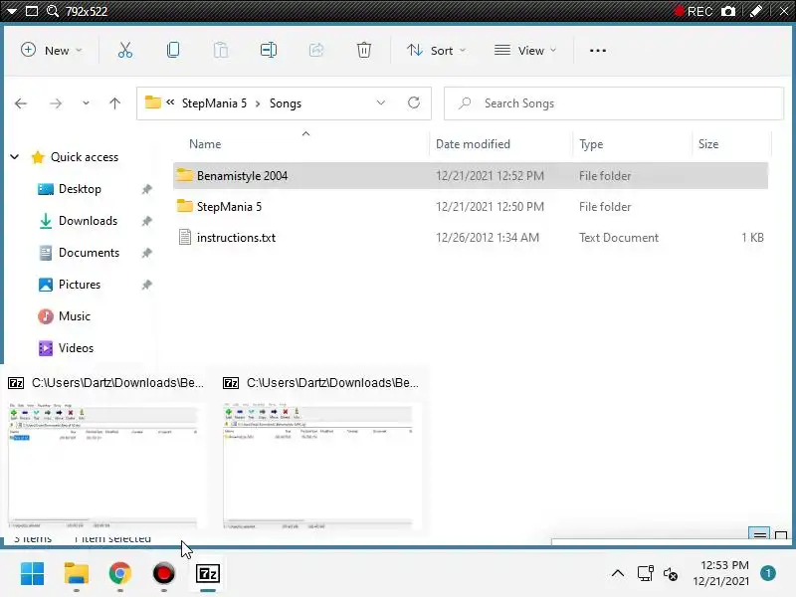Go forward with the right arrow

click(56, 103)
